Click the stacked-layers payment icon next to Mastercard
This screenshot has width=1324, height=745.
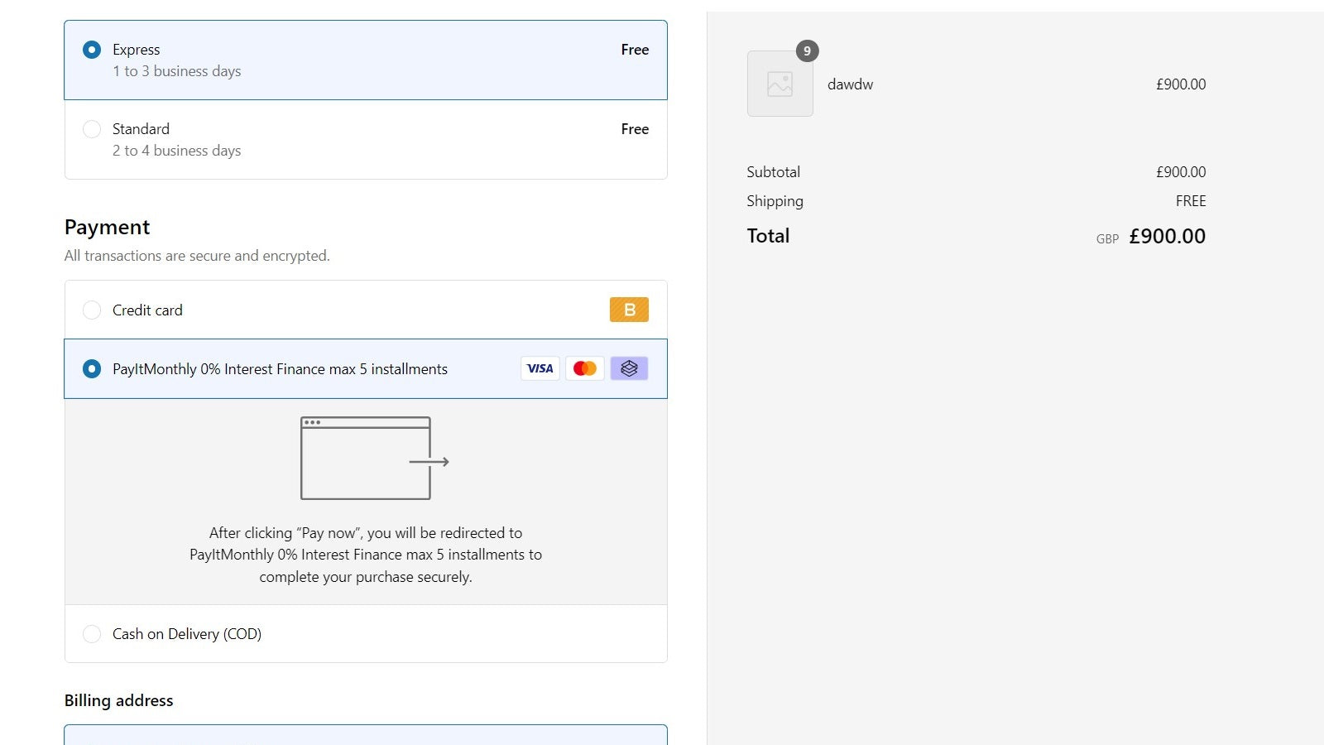[630, 368]
